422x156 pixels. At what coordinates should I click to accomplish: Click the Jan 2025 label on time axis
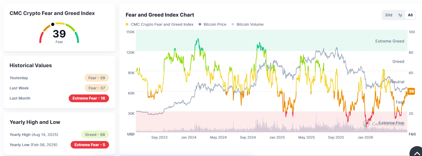(x=277, y=137)
